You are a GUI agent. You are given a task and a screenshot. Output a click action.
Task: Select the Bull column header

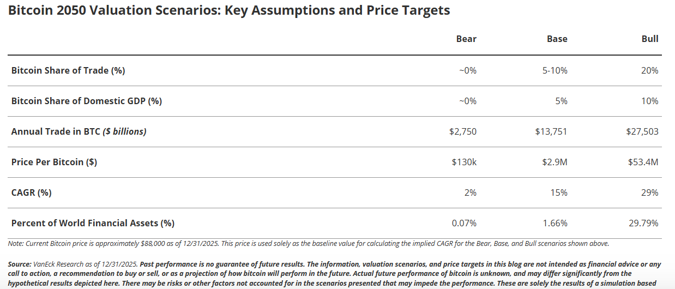[x=650, y=39]
